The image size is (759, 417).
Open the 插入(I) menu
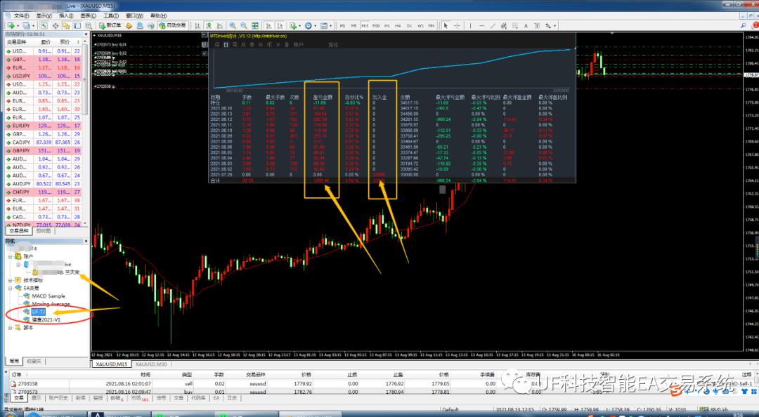coord(66,15)
